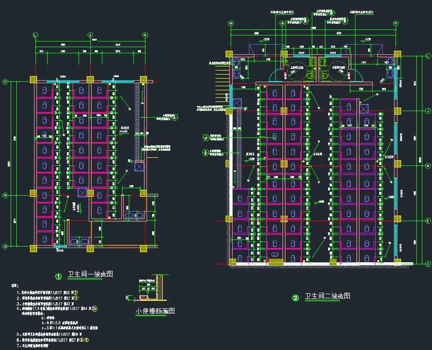Select axis bubble J above the left plan
The image size is (432, 350).
point(90,36)
